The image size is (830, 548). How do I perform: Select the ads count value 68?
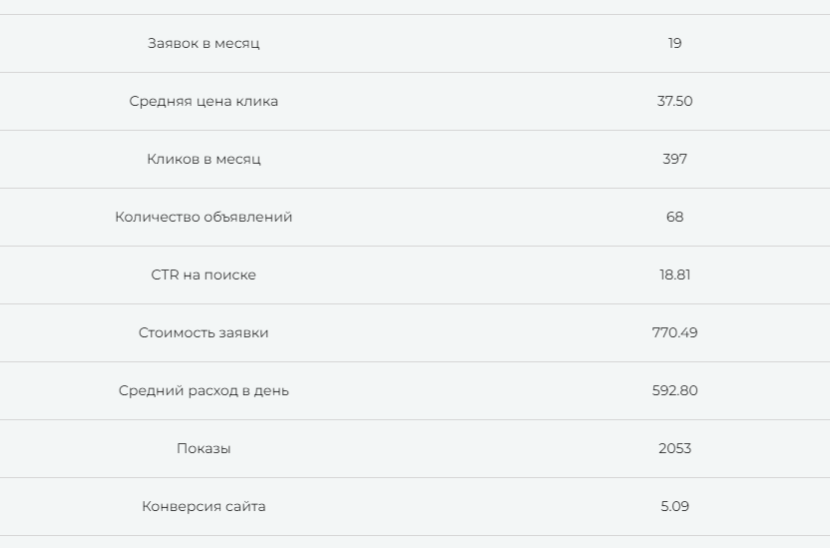(x=674, y=217)
